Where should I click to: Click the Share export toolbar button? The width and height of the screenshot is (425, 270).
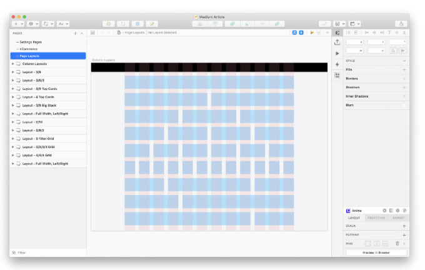pos(401,24)
